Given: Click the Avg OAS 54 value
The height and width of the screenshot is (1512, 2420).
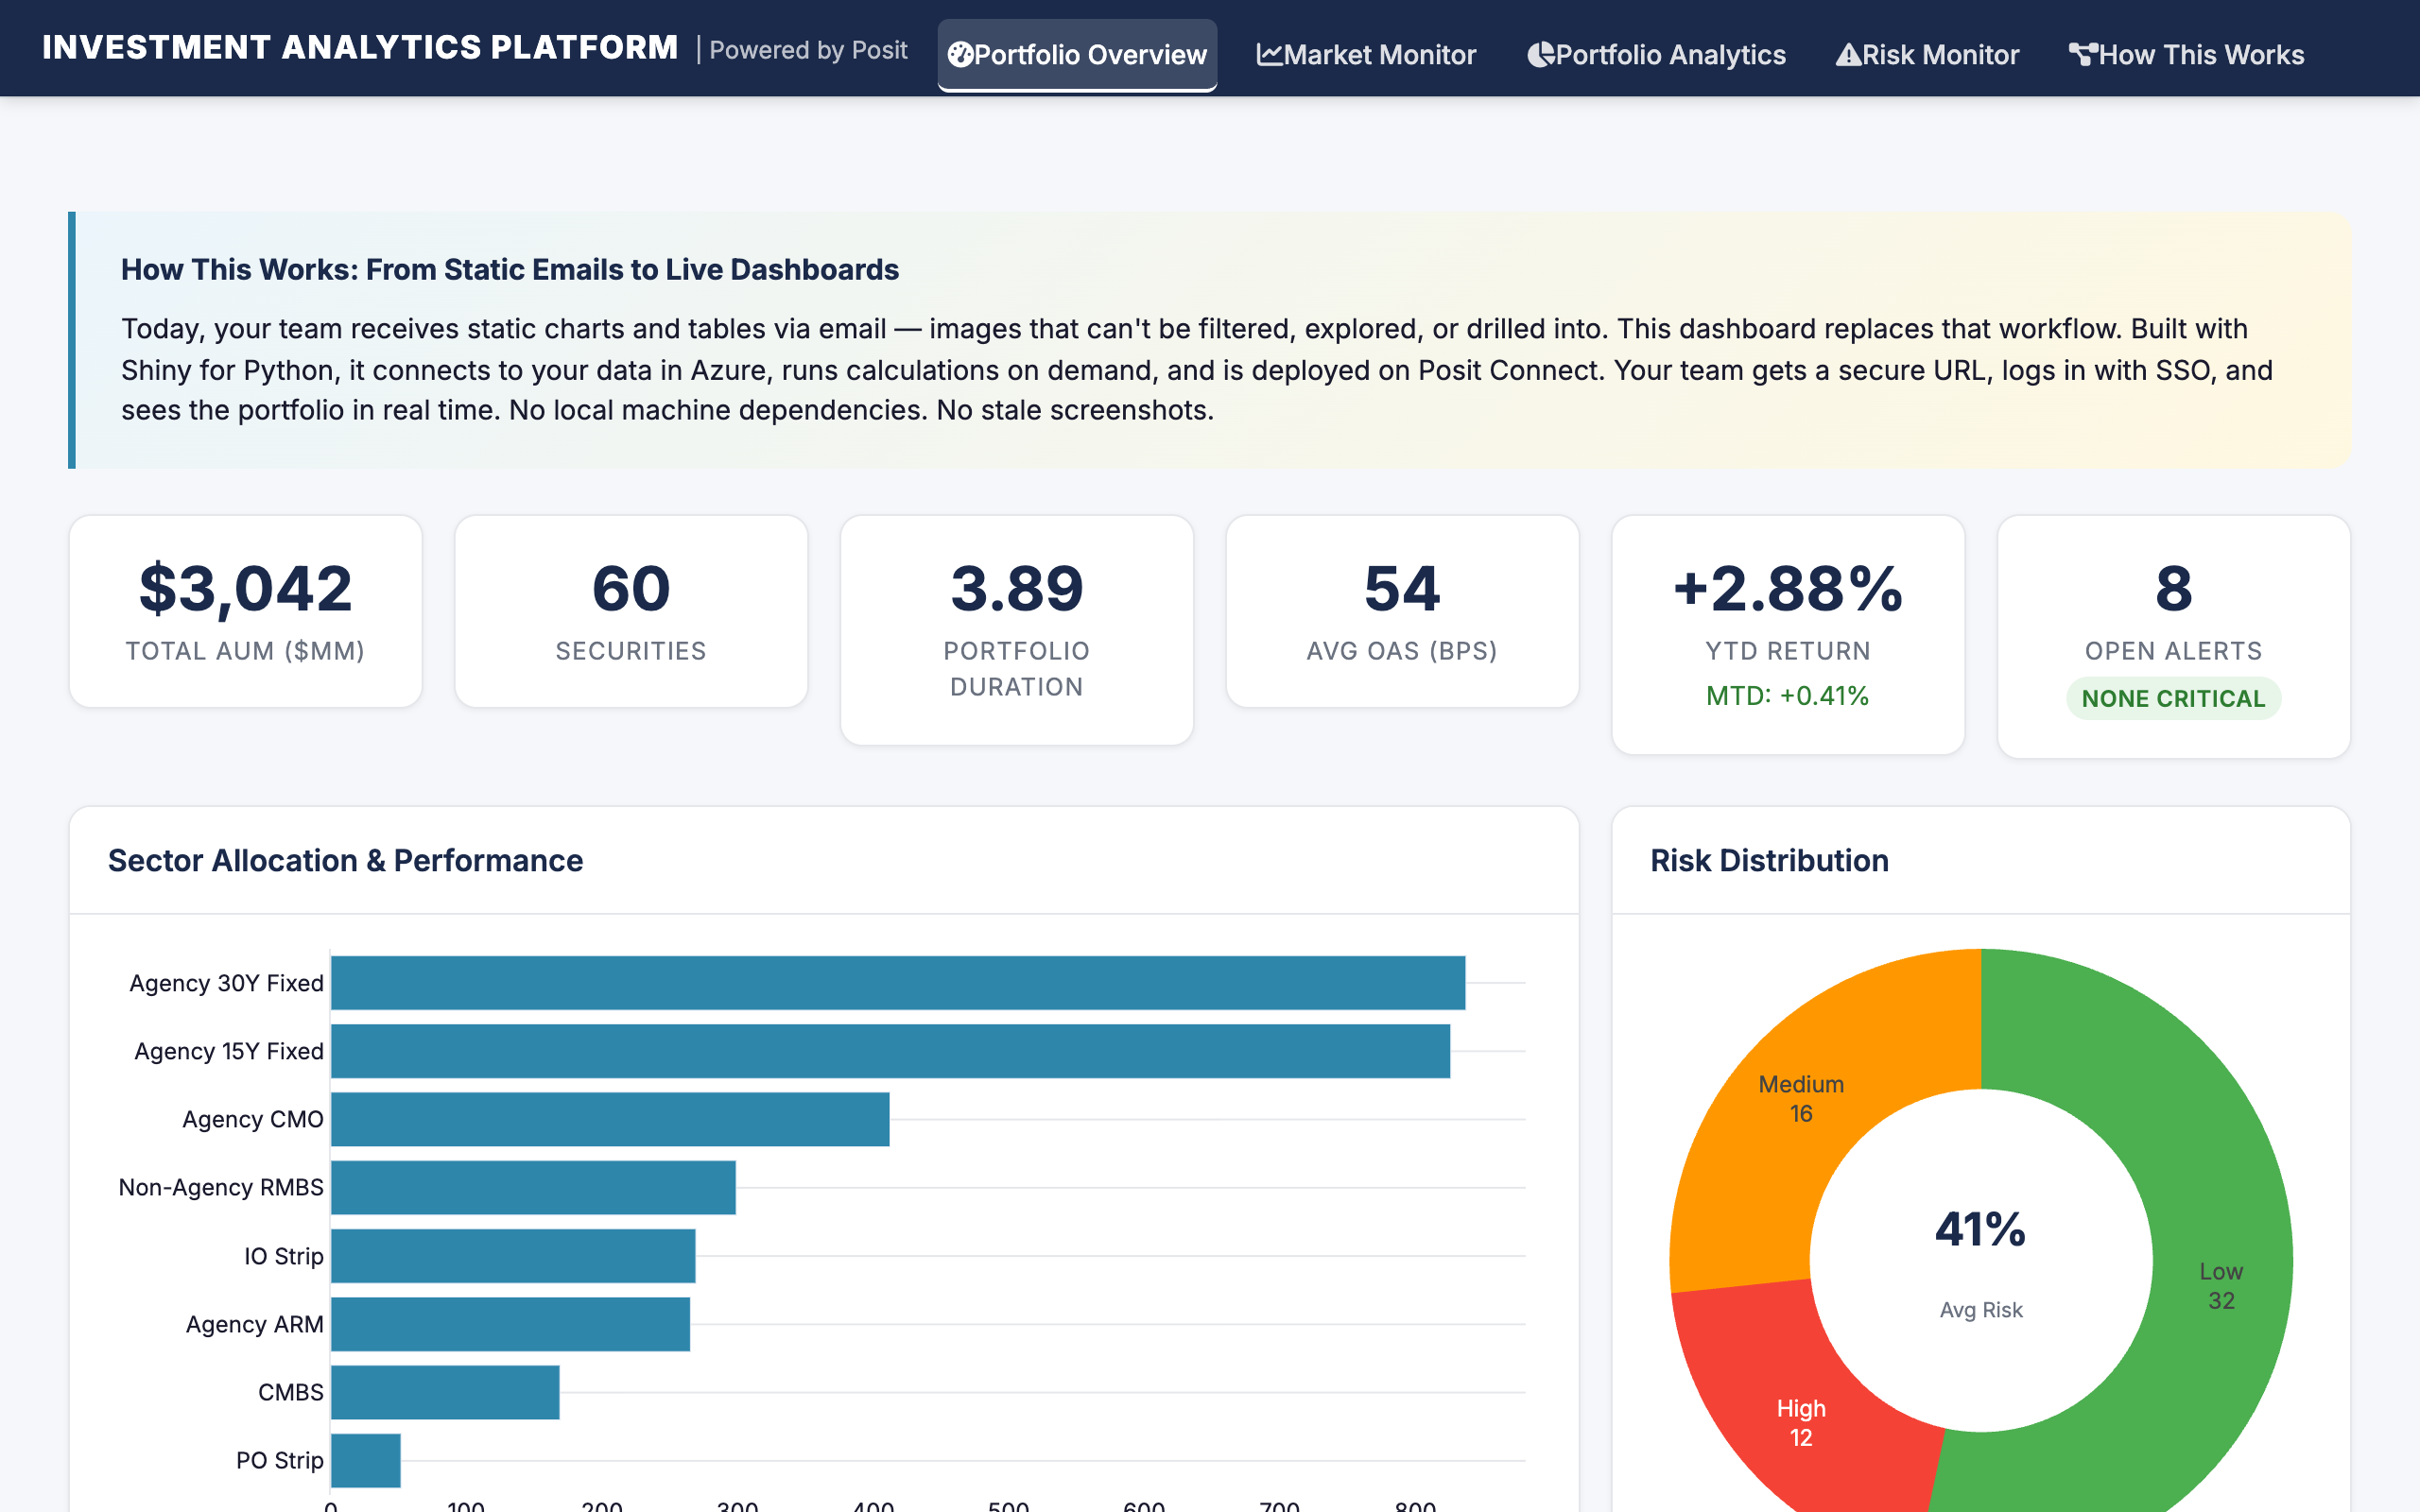Looking at the screenshot, I should click(x=1402, y=588).
